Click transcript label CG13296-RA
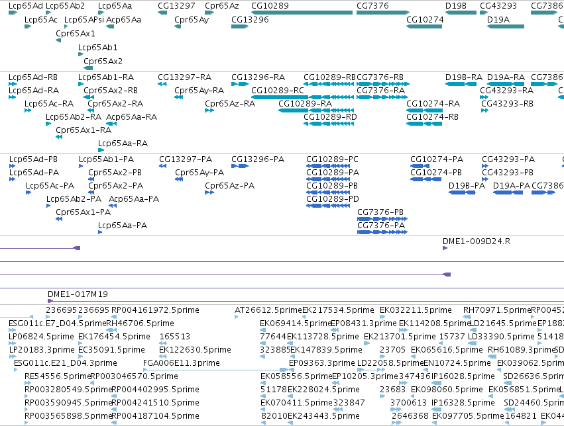Image resolution: width=564 pixels, height=426 pixels. [x=258, y=77]
